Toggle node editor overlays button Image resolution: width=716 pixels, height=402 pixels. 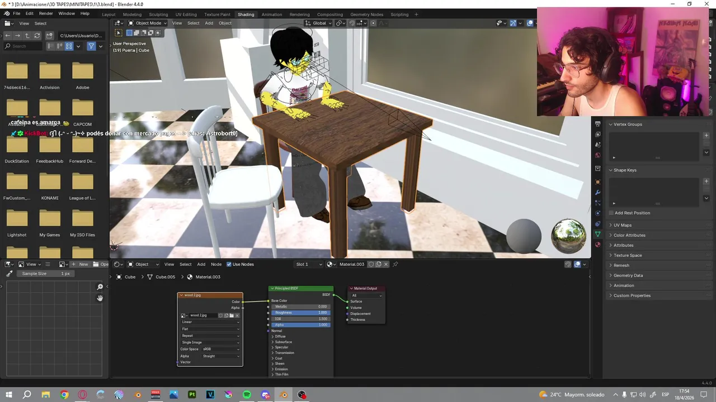pyautogui.click(x=577, y=264)
